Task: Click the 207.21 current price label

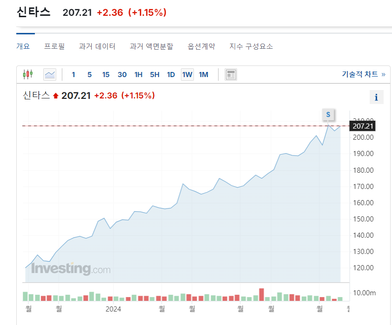Action: tap(363, 126)
